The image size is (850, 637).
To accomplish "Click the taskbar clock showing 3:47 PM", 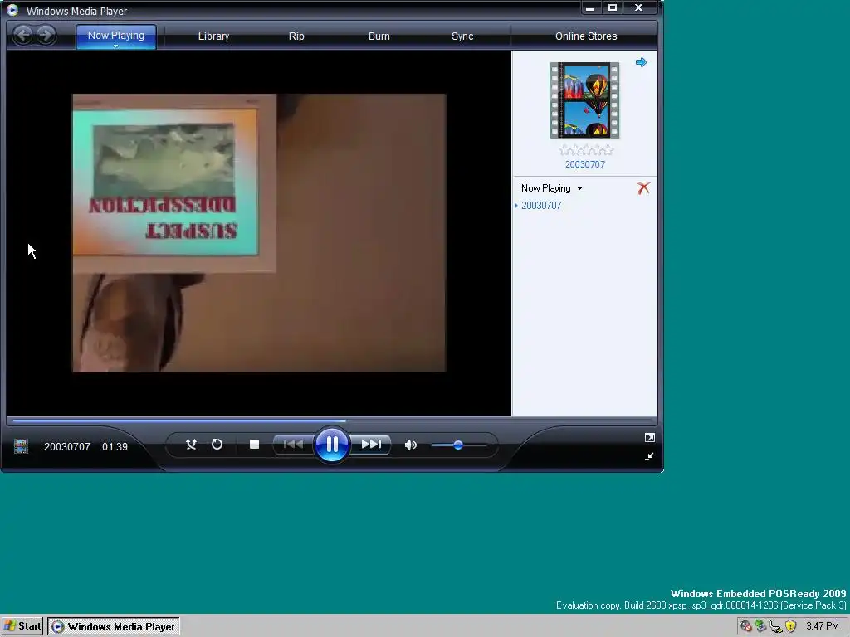I will point(823,626).
